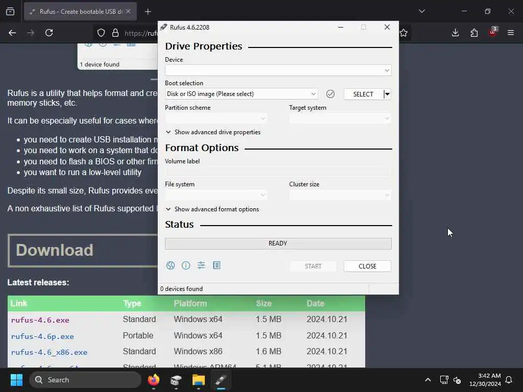Click '1 device found' text on web page
The width and height of the screenshot is (523, 392).
[100, 64]
